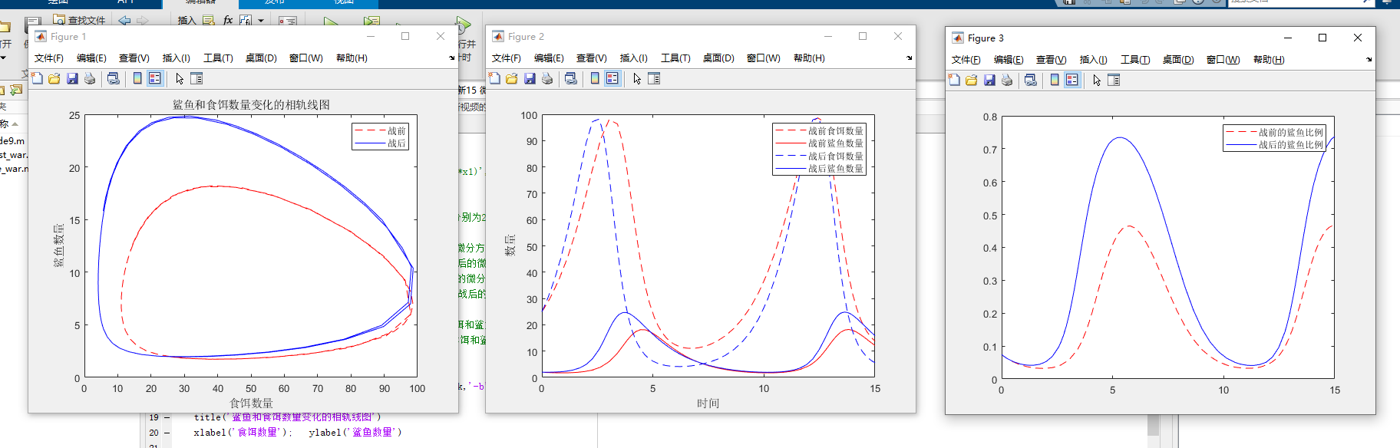Open file icon in Figure 2 toolbar
This screenshot has width=1400, height=448.
tap(512, 78)
